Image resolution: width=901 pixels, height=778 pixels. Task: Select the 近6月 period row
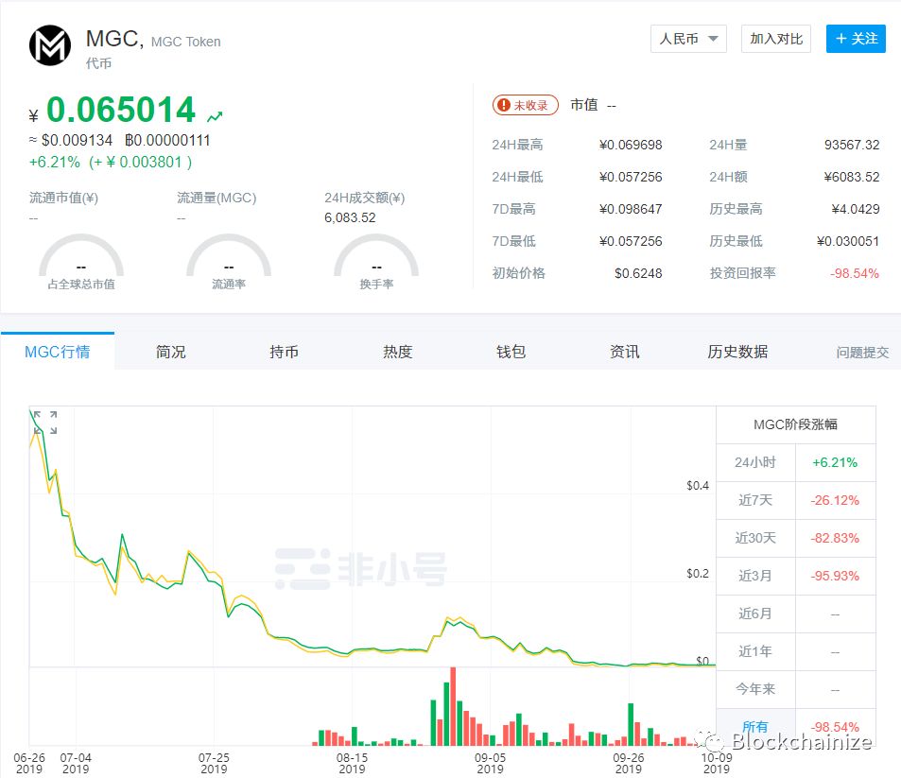[796, 614]
